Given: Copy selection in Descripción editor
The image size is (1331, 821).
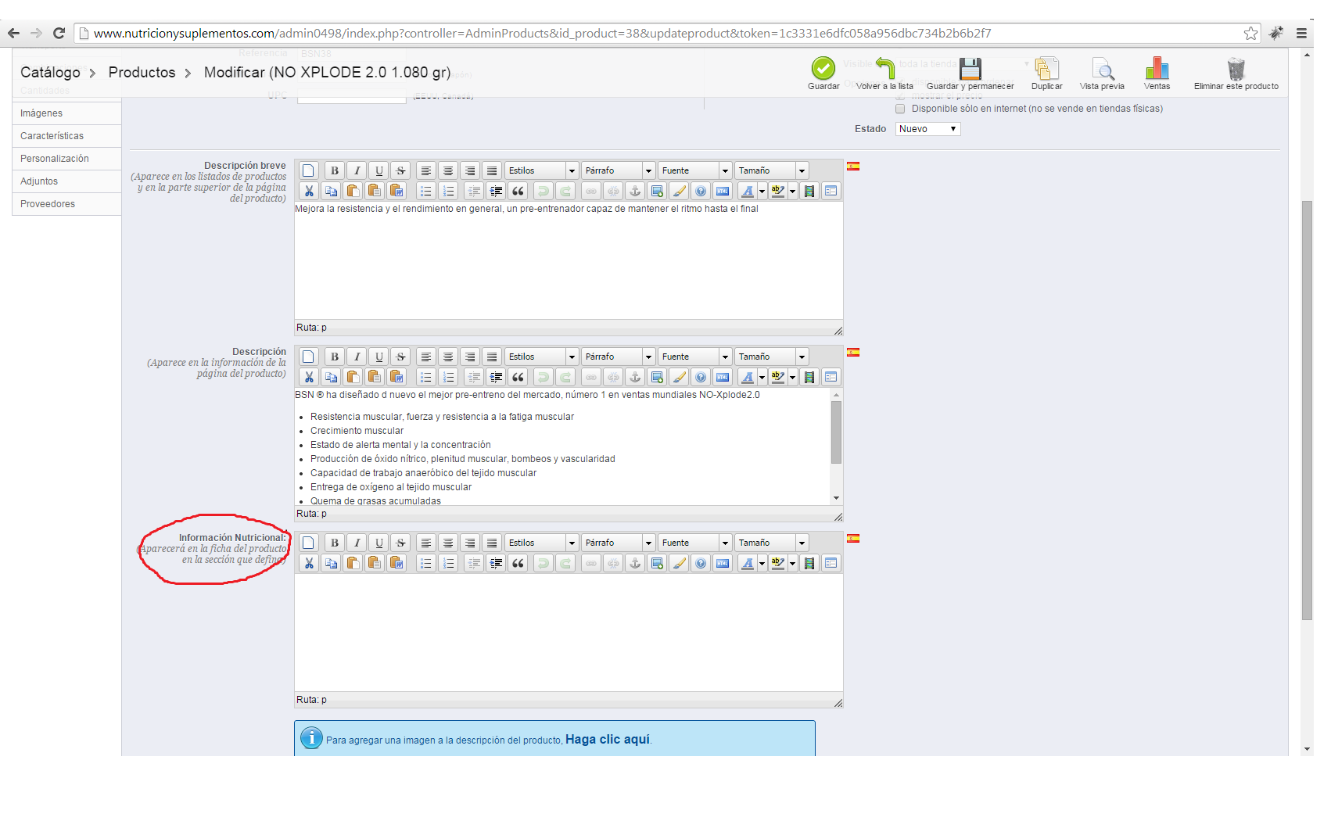Looking at the screenshot, I should (331, 377).
